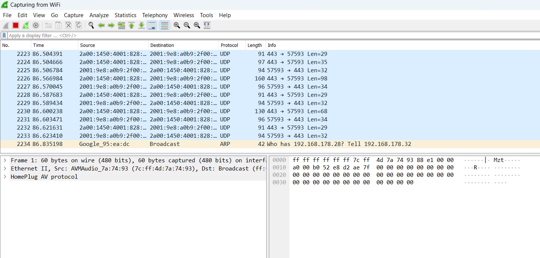Expand the Ethernet II details entry
Screen dimensions: 540x258
point(4,168)
